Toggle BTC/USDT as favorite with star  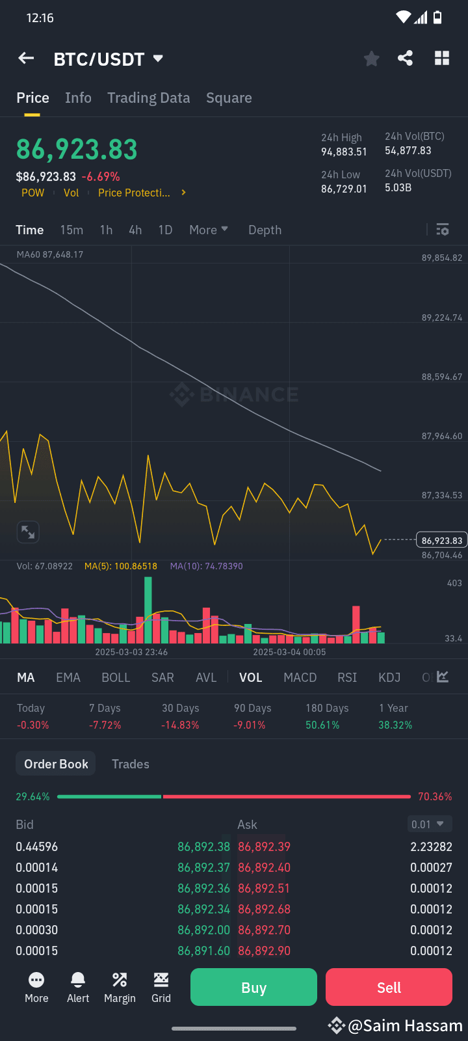coord(371,58)
